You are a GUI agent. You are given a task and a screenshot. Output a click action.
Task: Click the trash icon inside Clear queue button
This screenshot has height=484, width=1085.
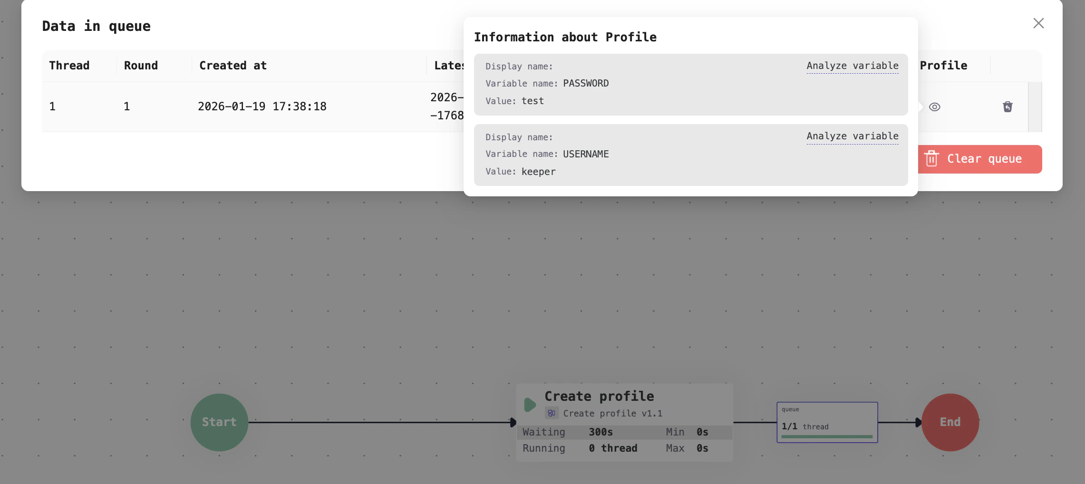[932, 159]
